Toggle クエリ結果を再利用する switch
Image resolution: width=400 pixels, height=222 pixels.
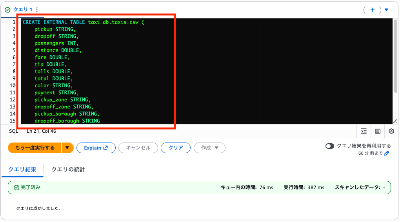point(329,146)
